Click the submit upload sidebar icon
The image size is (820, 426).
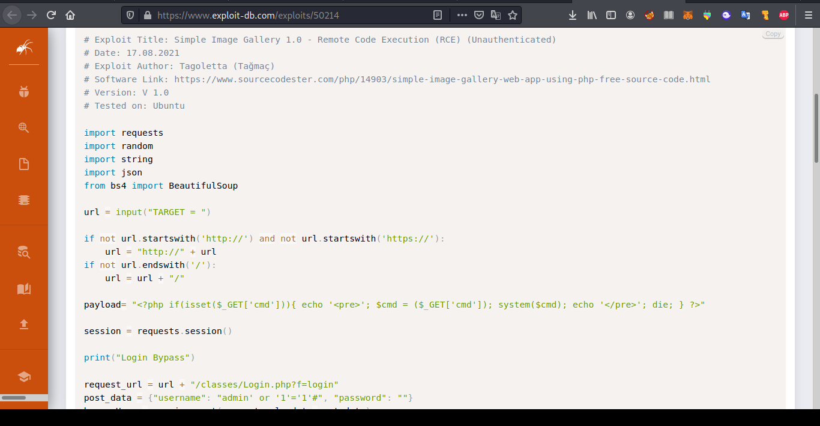click(x=24, y=324)
